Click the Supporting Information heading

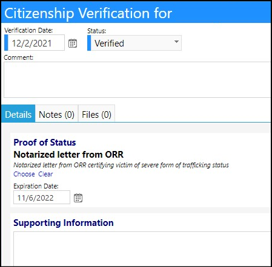point(64,223)
